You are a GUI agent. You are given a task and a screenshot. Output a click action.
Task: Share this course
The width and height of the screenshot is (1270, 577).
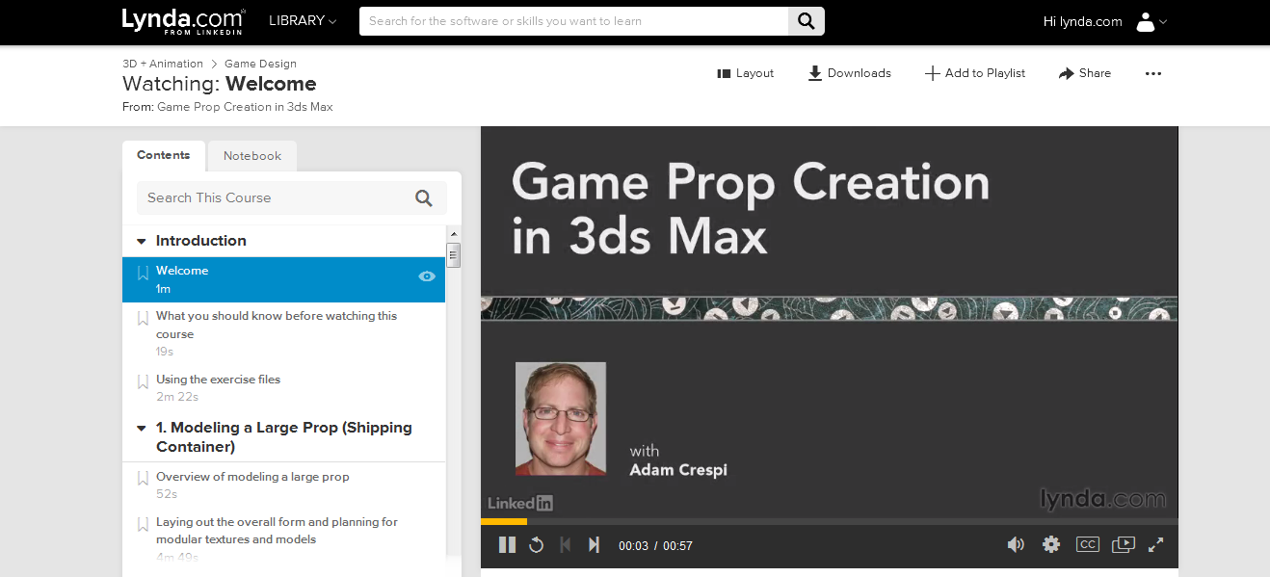point(1085,73)
